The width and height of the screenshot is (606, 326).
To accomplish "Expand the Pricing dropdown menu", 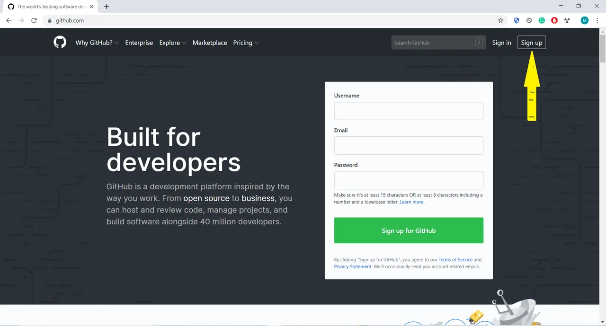I will [x=246, y=43].
